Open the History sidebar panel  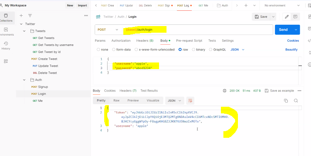[6, 46]
